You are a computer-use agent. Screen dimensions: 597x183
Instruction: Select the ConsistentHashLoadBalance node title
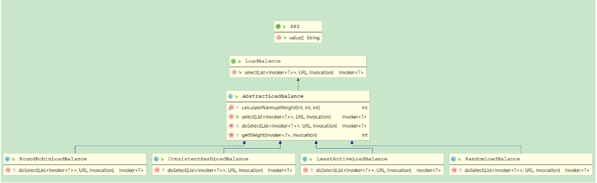click(x=208, y=159)
